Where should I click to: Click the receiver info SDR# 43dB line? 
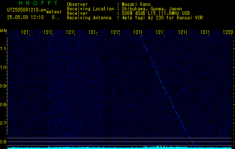[x=156, y=13]
